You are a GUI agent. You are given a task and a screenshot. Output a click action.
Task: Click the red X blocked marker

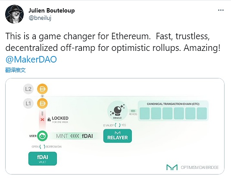point(42,119)
